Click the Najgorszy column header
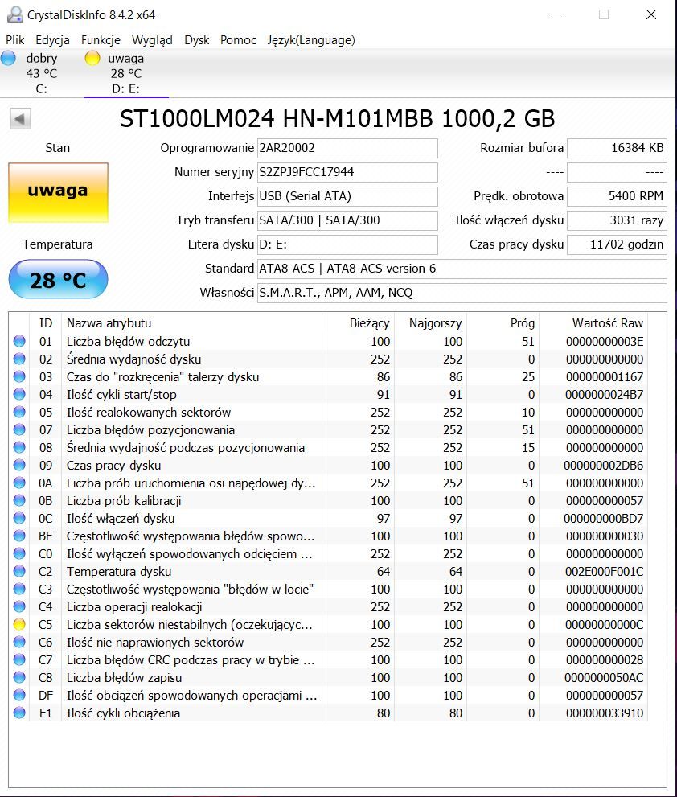This screenshot has width=677, height=797. tap(430, 323)
